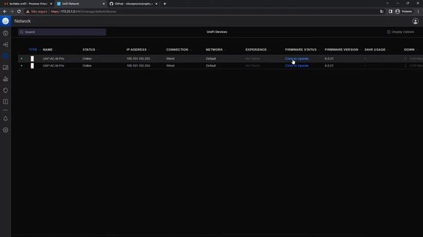Screen dimensions: 423x237
Task: Select the highlighted UniFi Devices sidebar icon
Action: [x=5, y=56]
